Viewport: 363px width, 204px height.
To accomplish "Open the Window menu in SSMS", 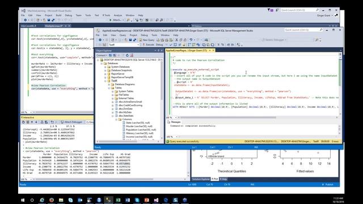I will pyautogui.click(x=165, y=35).
